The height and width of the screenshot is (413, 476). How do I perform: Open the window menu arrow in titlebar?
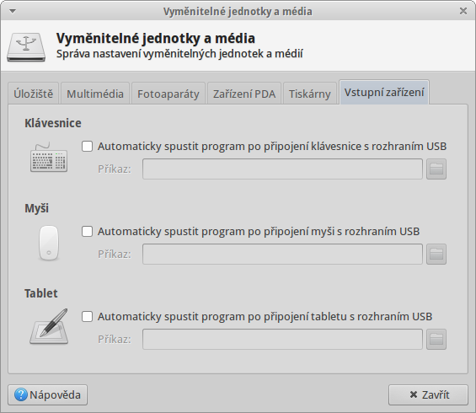coord(13,12)
